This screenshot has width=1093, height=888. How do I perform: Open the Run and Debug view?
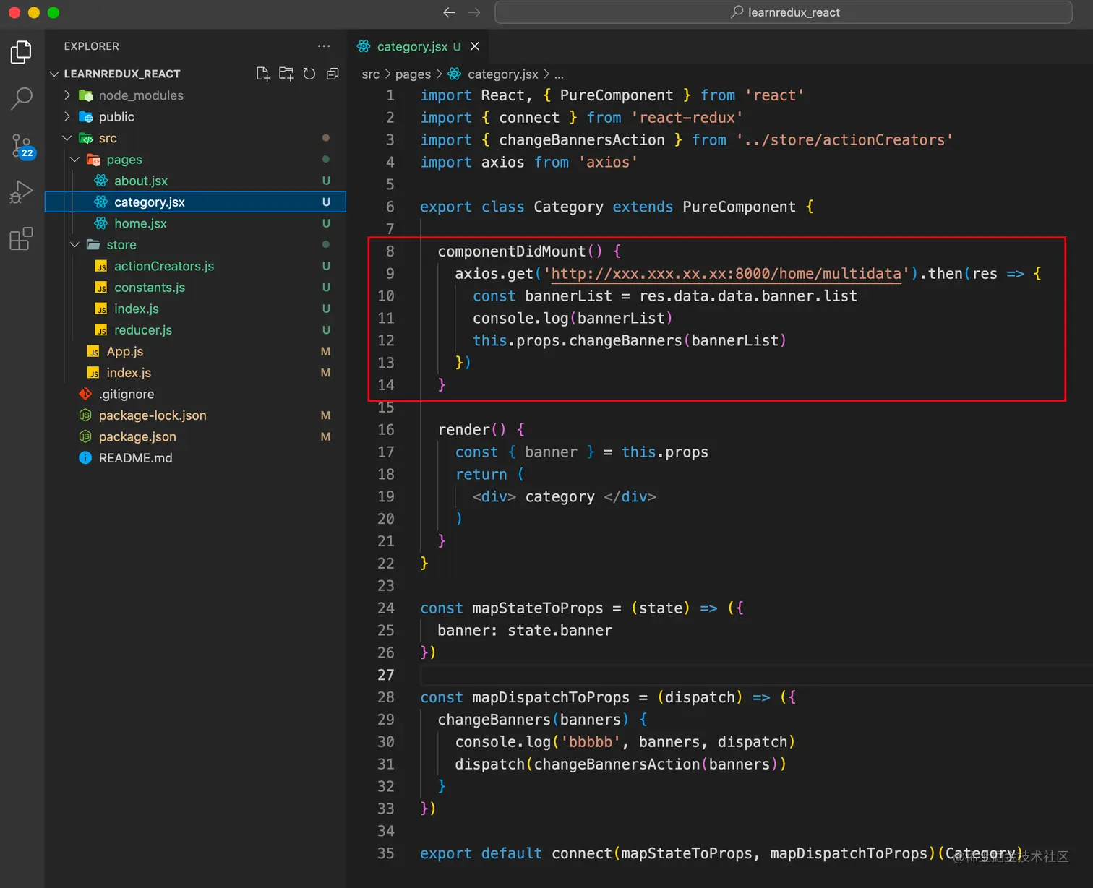click(21, 192)
